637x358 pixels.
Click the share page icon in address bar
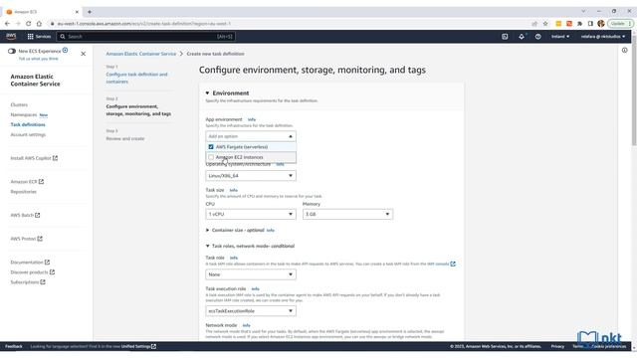[x=534, y=24]
